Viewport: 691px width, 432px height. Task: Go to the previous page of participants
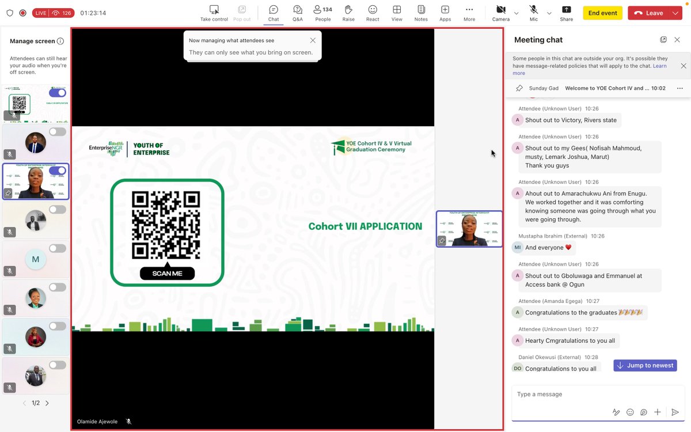(x=24, y=403)
